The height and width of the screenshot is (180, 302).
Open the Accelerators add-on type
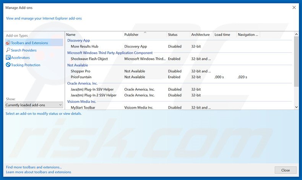[20, 58]
